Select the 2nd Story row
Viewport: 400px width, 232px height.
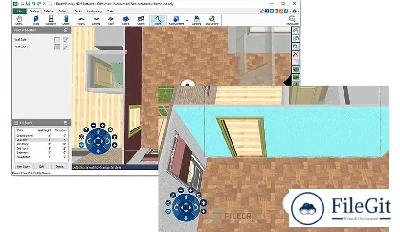[x=41, y=144]
